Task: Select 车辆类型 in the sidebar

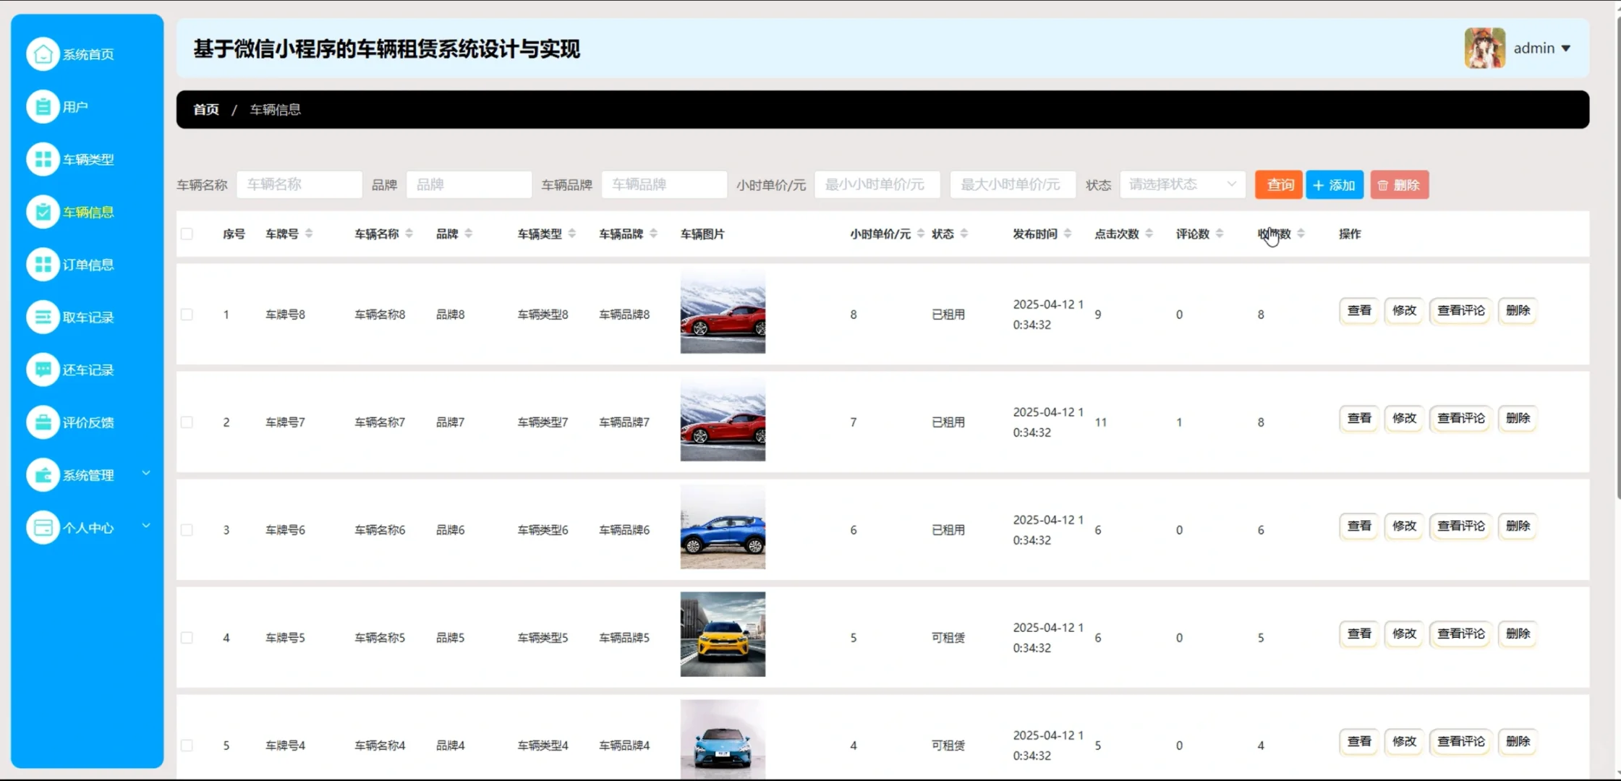Action: click(x=88, y=158)
